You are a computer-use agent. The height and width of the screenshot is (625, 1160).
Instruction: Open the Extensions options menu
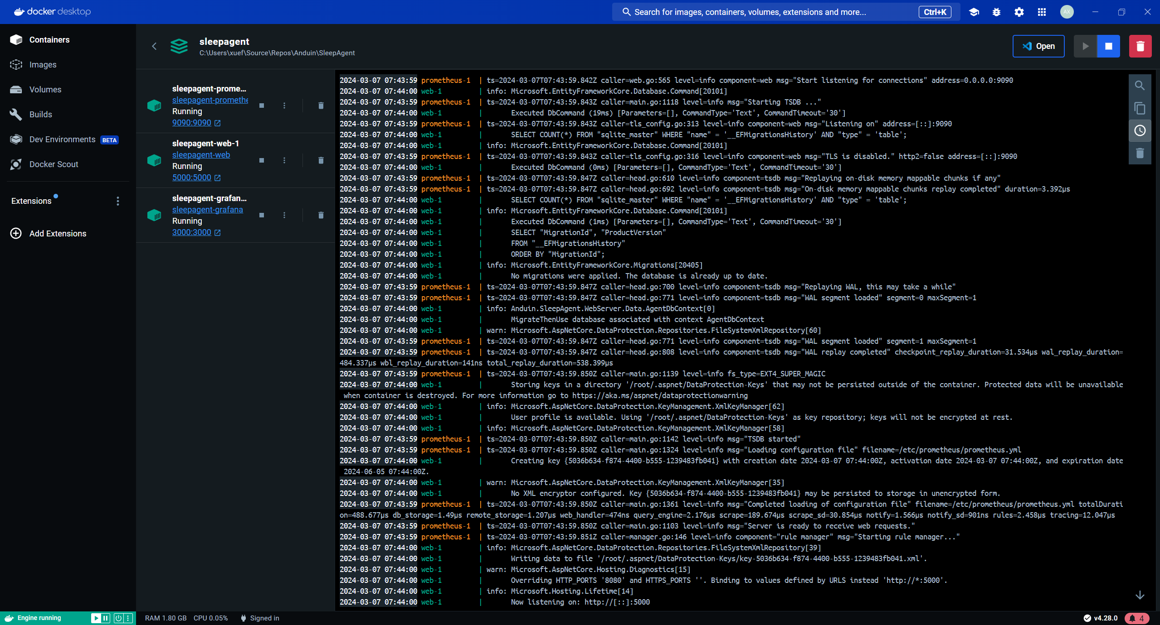(118, 201)
